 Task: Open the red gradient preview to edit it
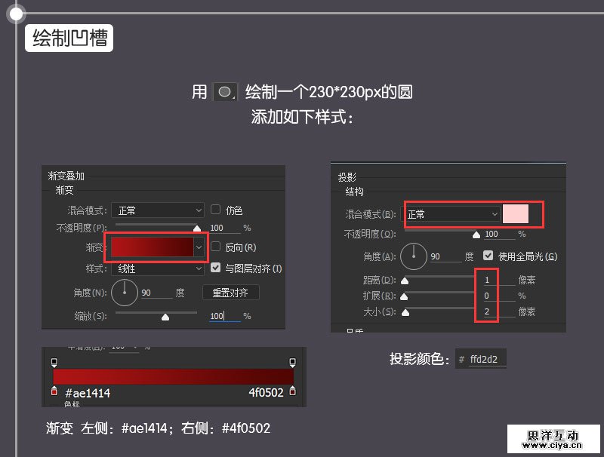[x=153, y=247]
